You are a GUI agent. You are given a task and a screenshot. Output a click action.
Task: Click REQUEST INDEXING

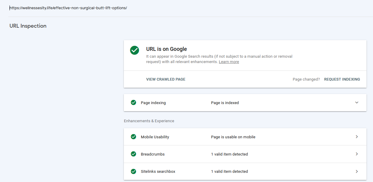click(342, 79)
